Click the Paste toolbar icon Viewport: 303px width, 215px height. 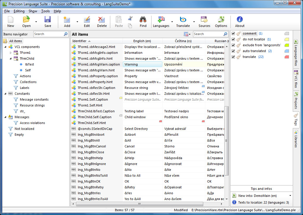119,20
